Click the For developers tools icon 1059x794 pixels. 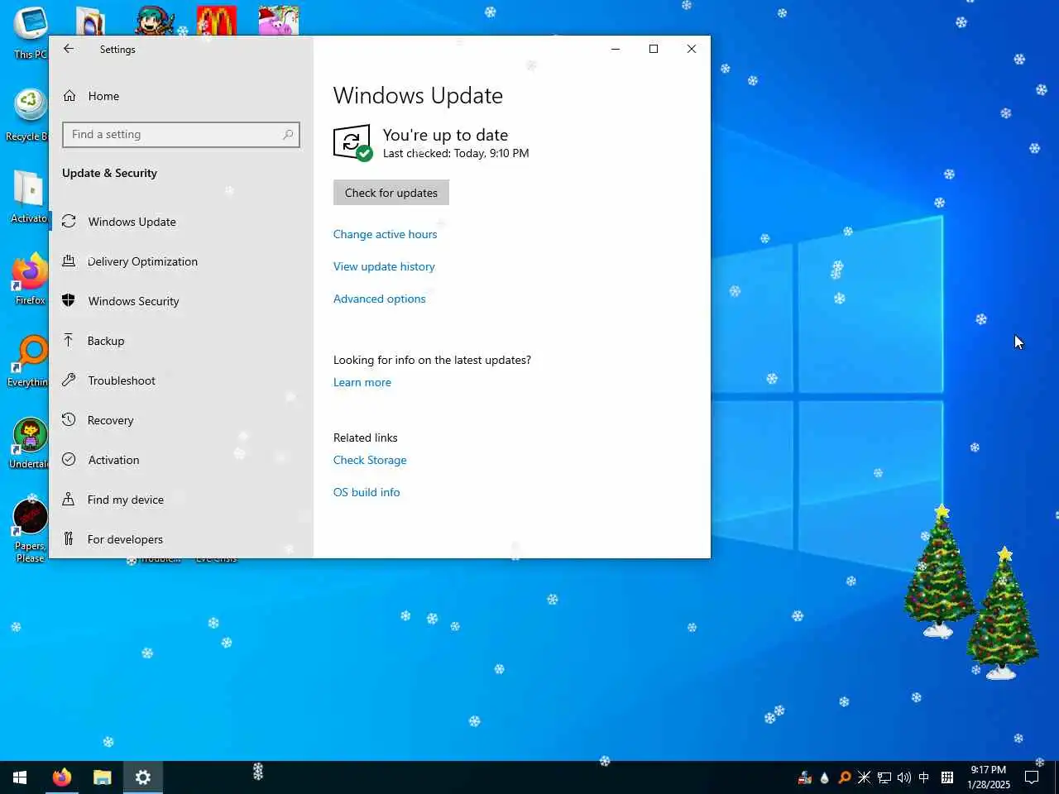69,538
